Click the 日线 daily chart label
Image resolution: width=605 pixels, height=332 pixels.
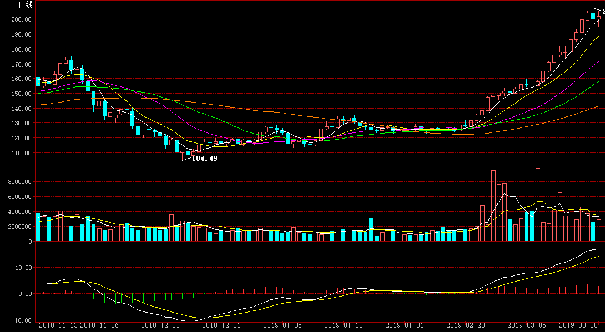click(x=26, y=5)
